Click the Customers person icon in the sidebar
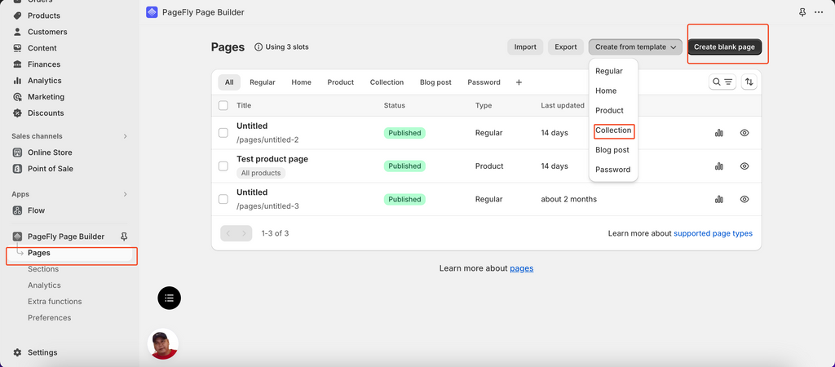Viewport: 835px width, 367px height. click(18, 32)
